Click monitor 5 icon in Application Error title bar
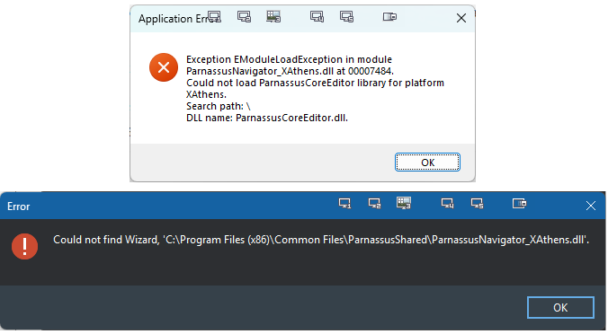 coord(346,17)
